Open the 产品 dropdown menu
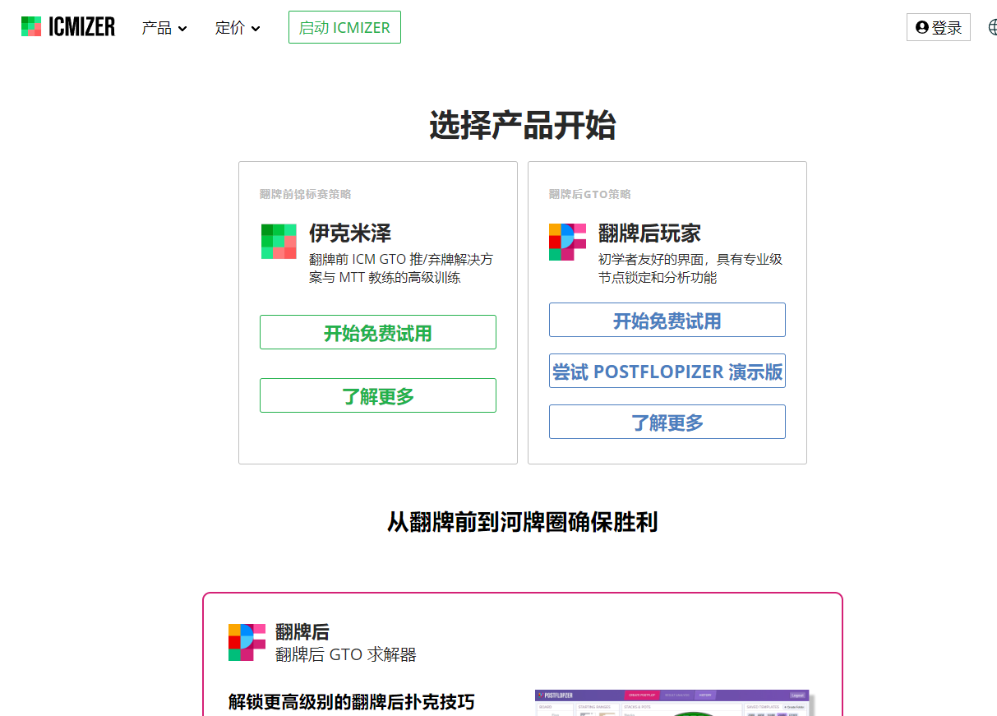 (164, 28)
